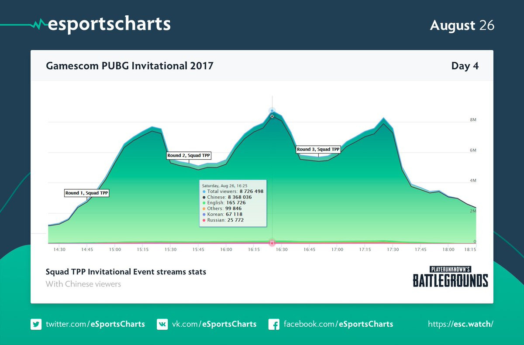Click the 15:15 time axis label
The image size is (524, 345).
[143, 249]
